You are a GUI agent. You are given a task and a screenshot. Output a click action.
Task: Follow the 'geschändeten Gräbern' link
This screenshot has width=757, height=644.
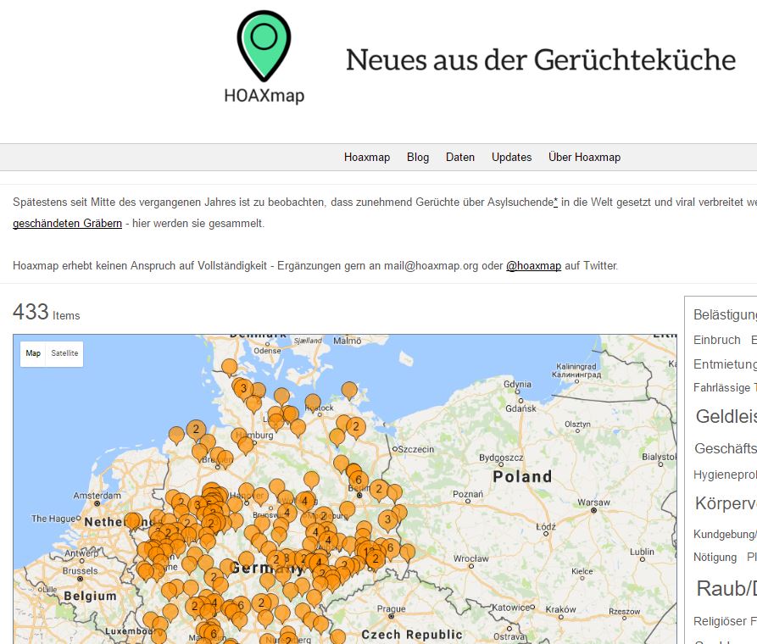(x=68, y=224)
